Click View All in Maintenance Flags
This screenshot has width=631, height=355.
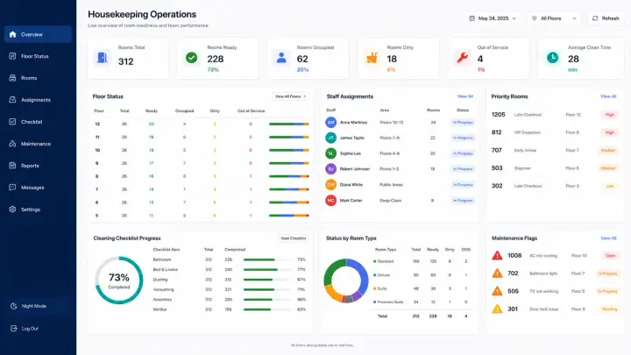coord(608,238)
